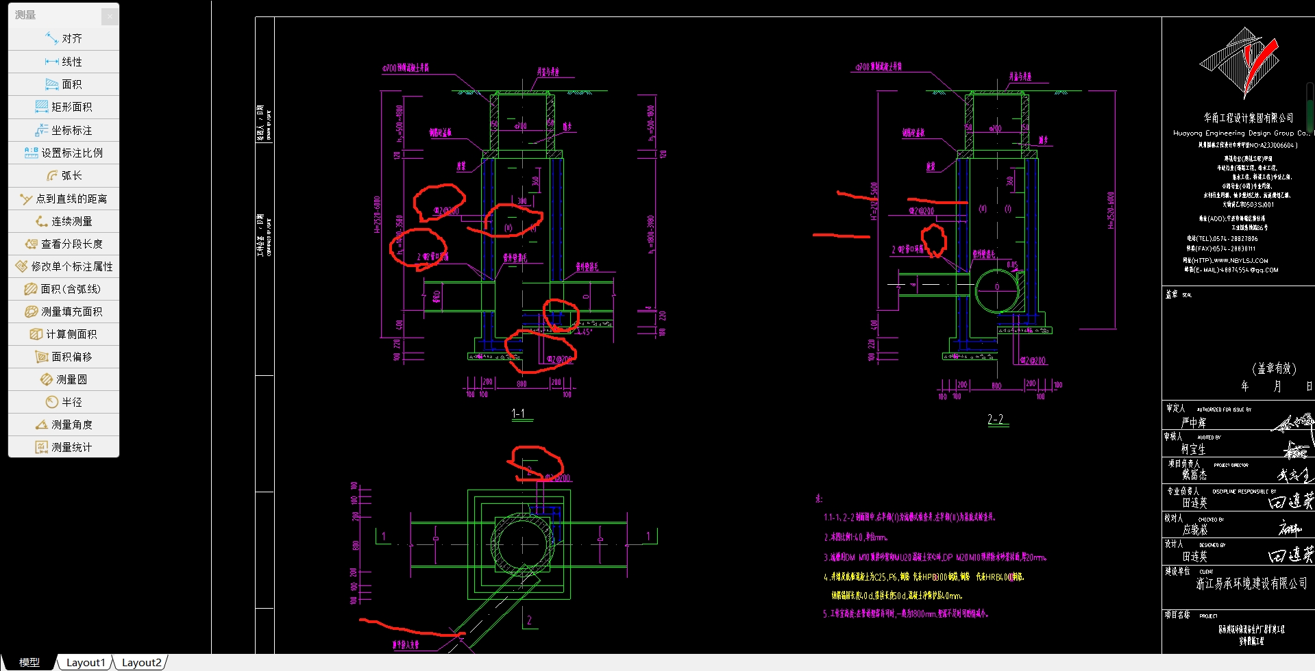This screenshot has height=671, width=1315.
Task: Click the company logo in title block
Action: tap(1240, 62)
